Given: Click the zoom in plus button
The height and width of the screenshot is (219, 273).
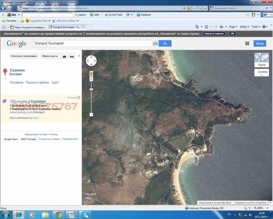Looking at the screenshot, I should point(91,80).
